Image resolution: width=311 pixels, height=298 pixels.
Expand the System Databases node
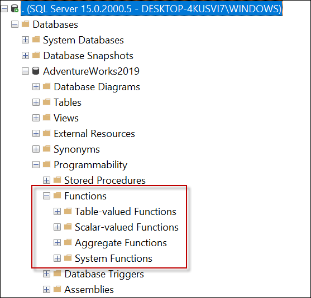[25, 40]
